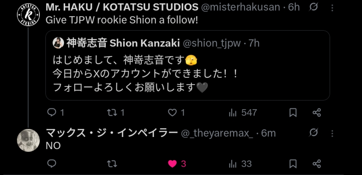Bookmark the NO reply
The image size is (362, 175).
tap(293, 164)
